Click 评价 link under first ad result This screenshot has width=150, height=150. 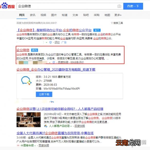tap(57, 42)
